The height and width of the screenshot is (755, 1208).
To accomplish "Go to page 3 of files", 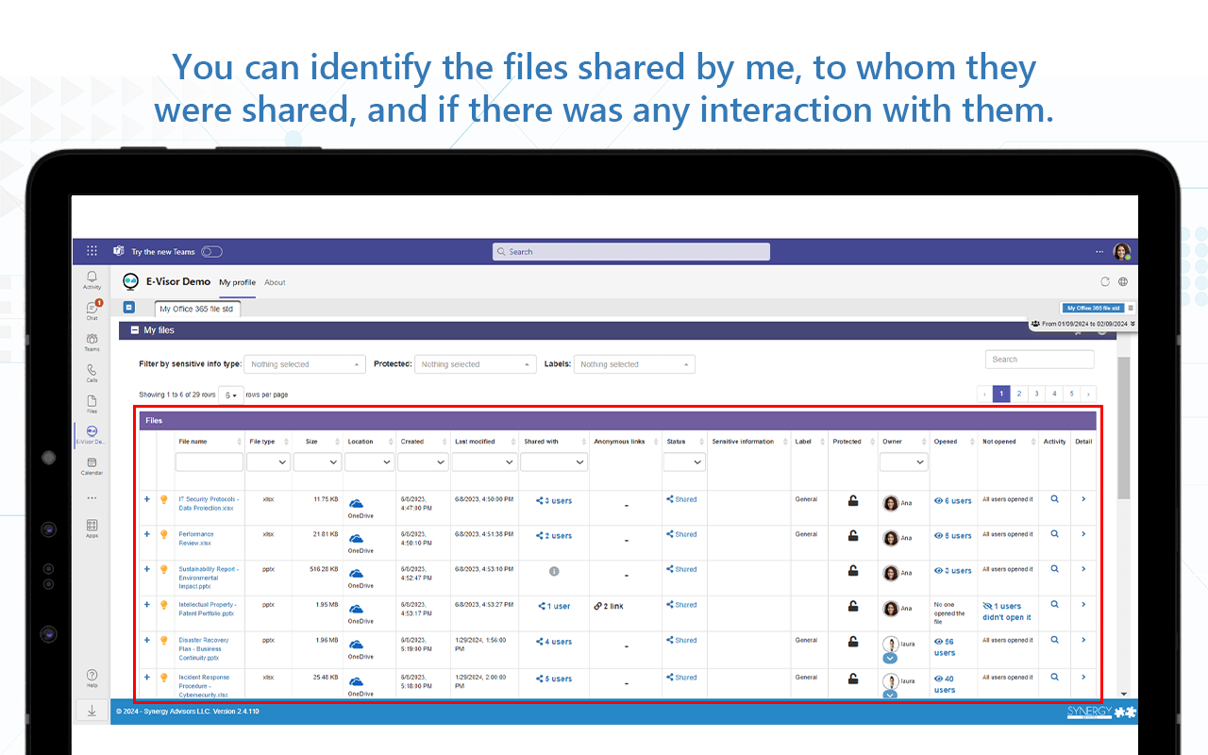I will [x=1036, y=394].
